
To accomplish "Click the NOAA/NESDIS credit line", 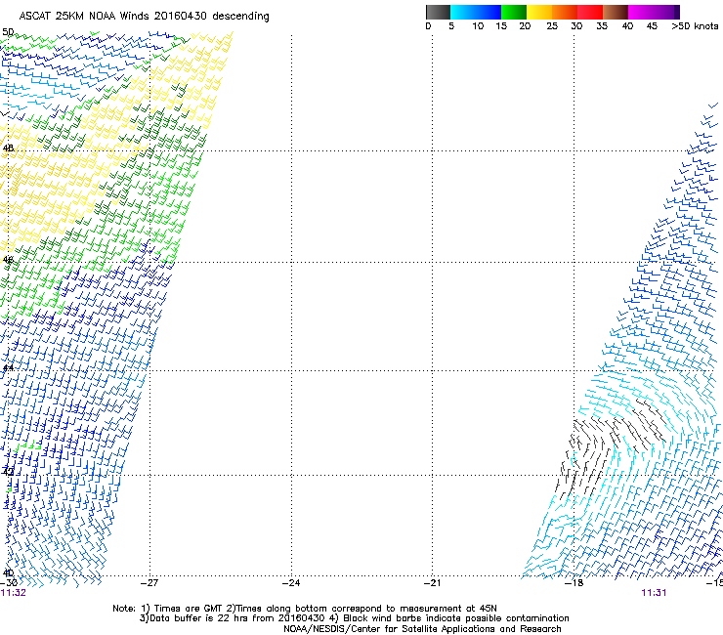I will click(422, 629).
